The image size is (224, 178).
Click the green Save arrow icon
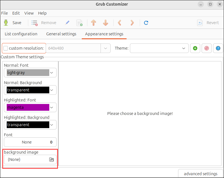click(x=6, y=23)
